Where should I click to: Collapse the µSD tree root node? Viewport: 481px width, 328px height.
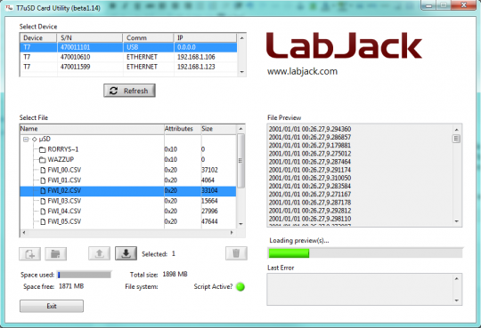[x=26, y=140]
